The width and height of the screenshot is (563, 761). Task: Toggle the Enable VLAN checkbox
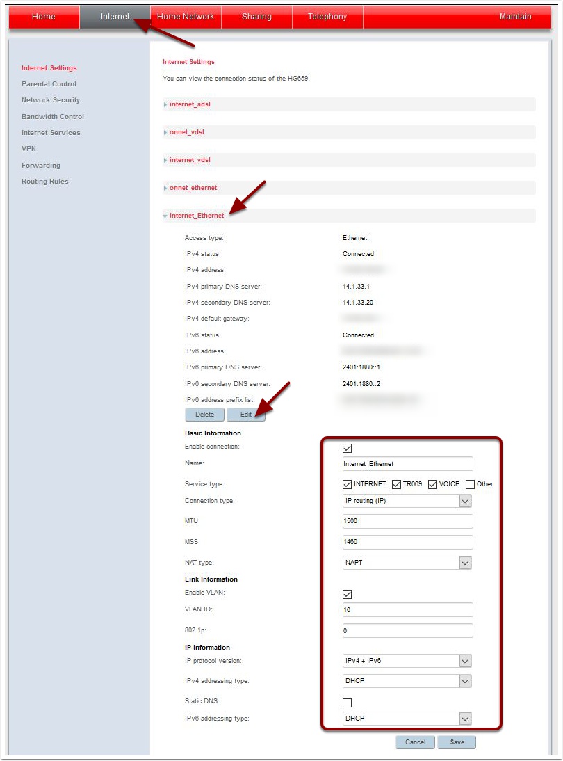[x=348, y=594]
